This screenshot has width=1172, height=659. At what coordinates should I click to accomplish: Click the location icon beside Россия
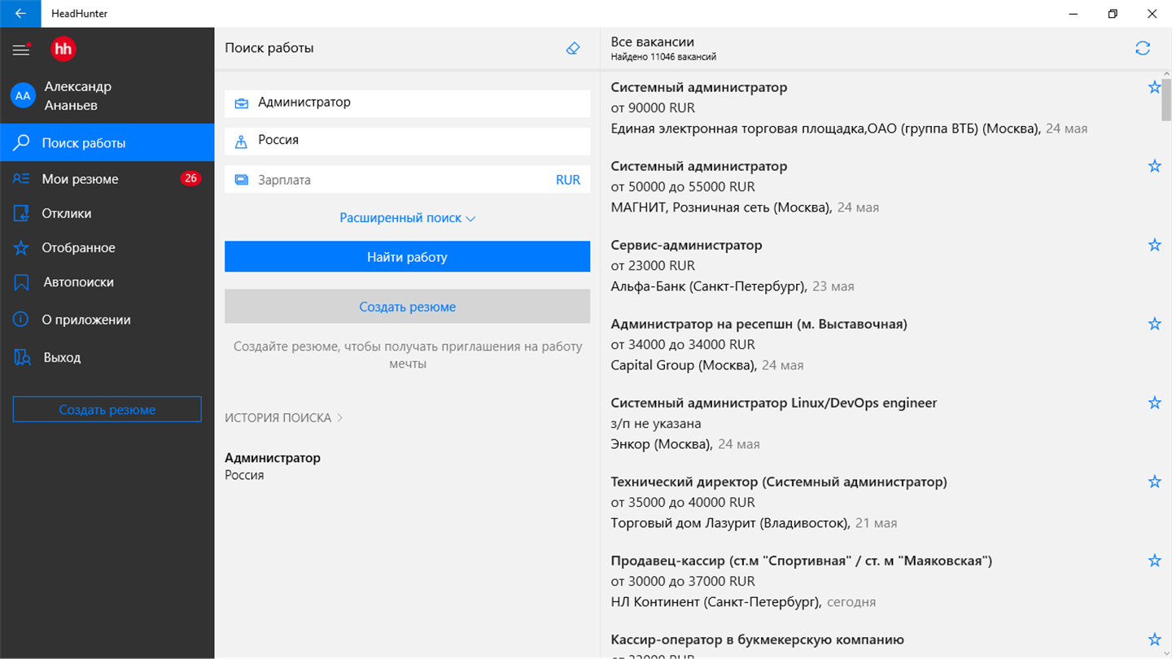tap(242, 142)
